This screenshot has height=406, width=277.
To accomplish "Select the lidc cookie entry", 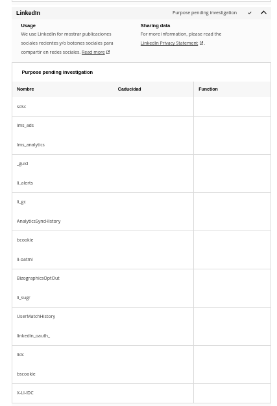I will (x=20, y=355).
